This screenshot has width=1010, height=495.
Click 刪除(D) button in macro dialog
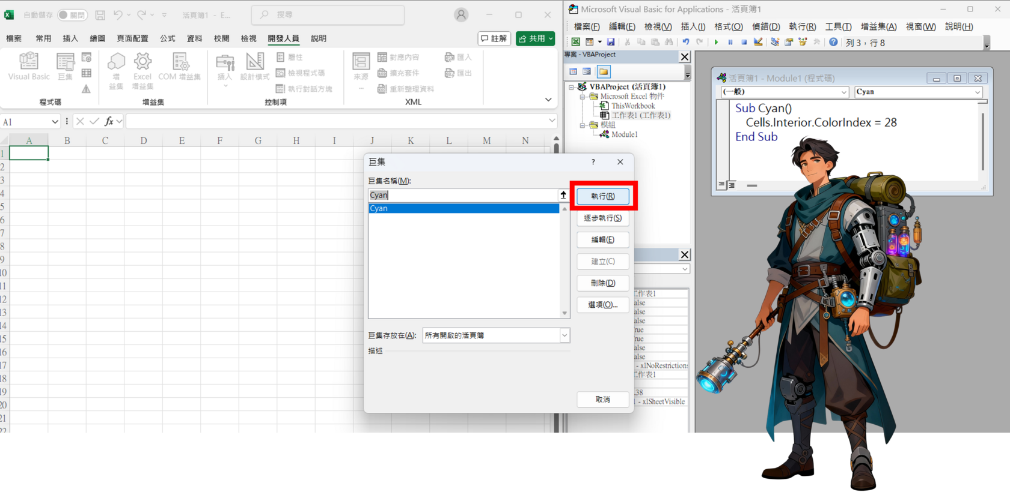(x=603, y=283)
